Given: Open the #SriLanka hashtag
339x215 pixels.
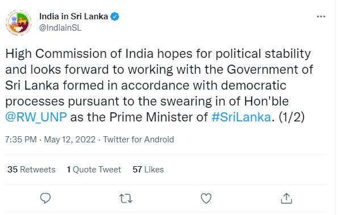Looking at the screenshot, I should point(241,117).
